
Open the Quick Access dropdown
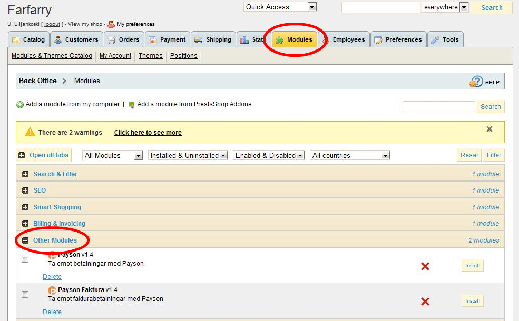(280, 7)
